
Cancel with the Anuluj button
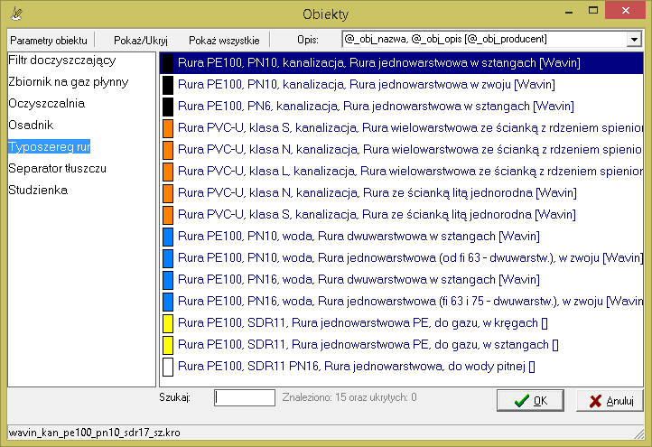tap(610, 400)
